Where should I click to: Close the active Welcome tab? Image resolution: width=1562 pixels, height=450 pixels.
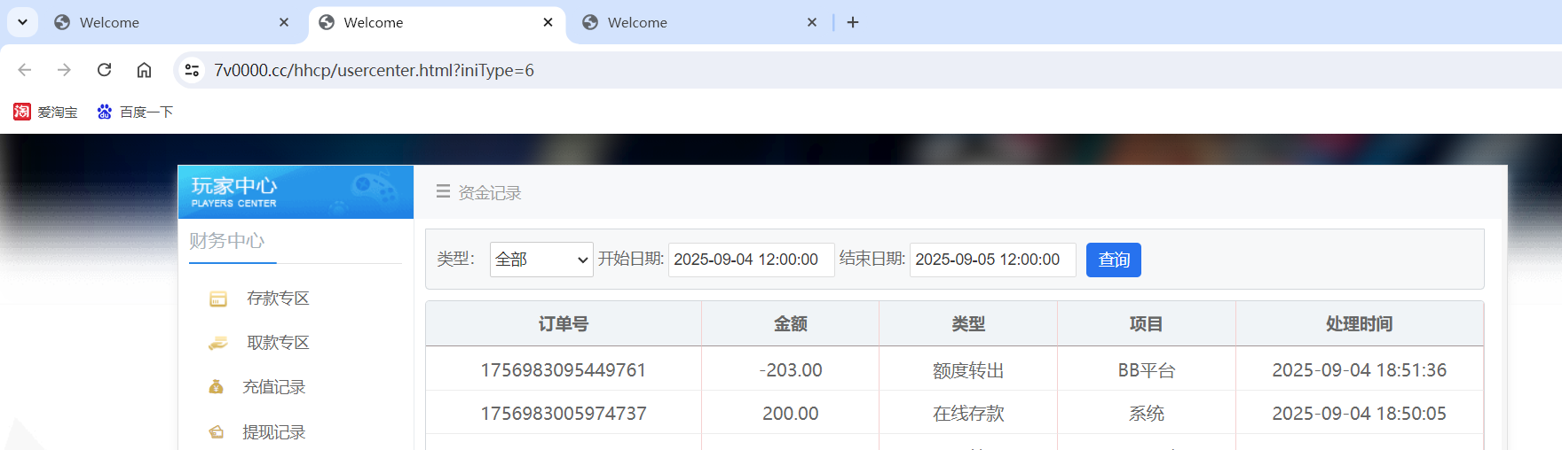(548, 22)
